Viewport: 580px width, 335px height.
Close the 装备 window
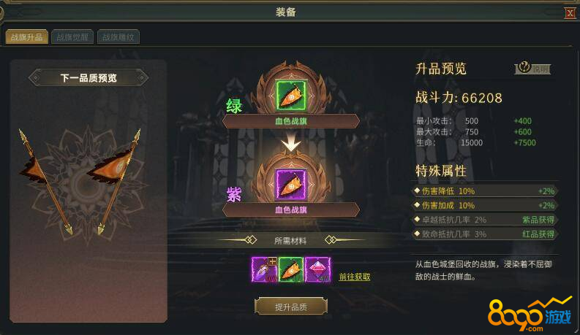point(570,13)
